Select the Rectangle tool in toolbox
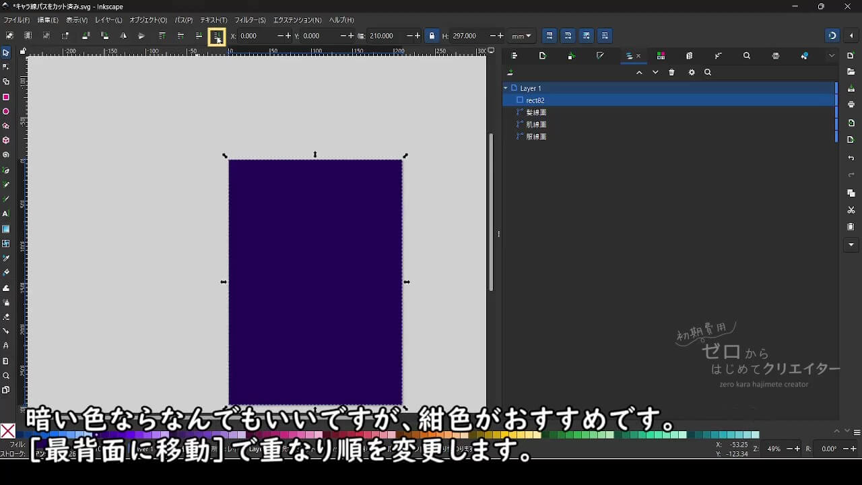 click(6, 97)
